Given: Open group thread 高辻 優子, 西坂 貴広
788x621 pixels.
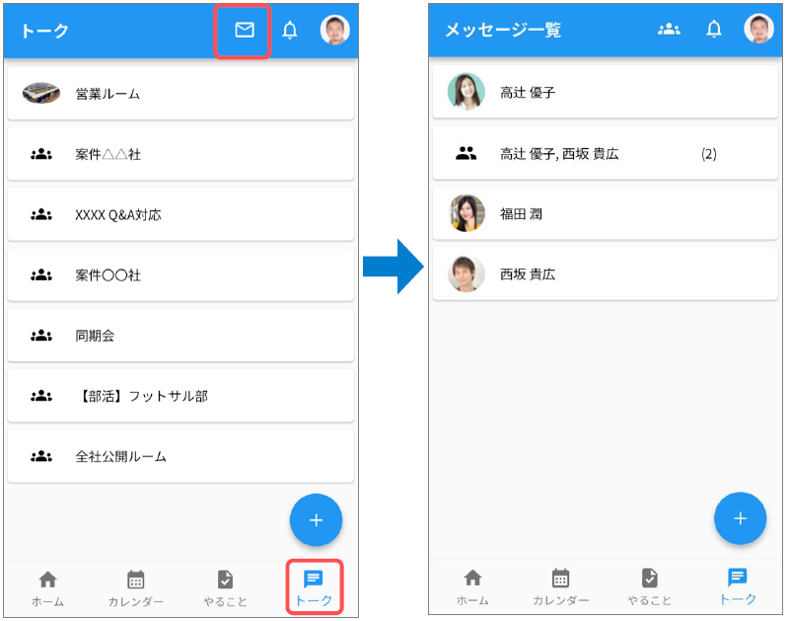Looking at the screenshot, I should tap(606, 153).
